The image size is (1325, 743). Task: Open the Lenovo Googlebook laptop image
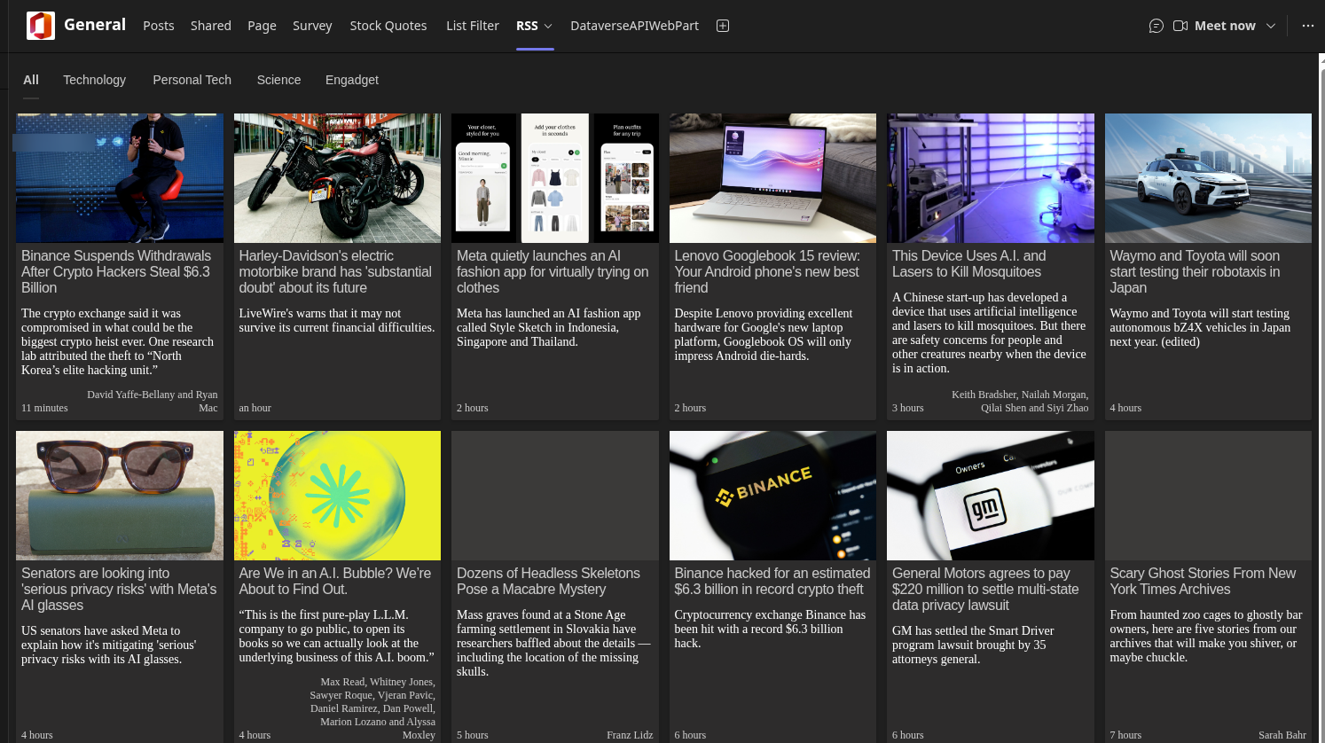coord(772,178)
